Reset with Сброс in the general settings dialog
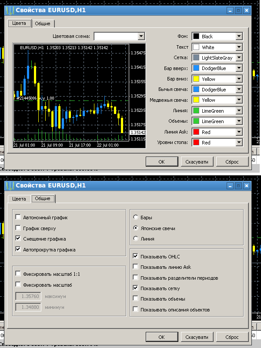The width and height of the screenshot is (261, 348). click(x=232, y=337)
